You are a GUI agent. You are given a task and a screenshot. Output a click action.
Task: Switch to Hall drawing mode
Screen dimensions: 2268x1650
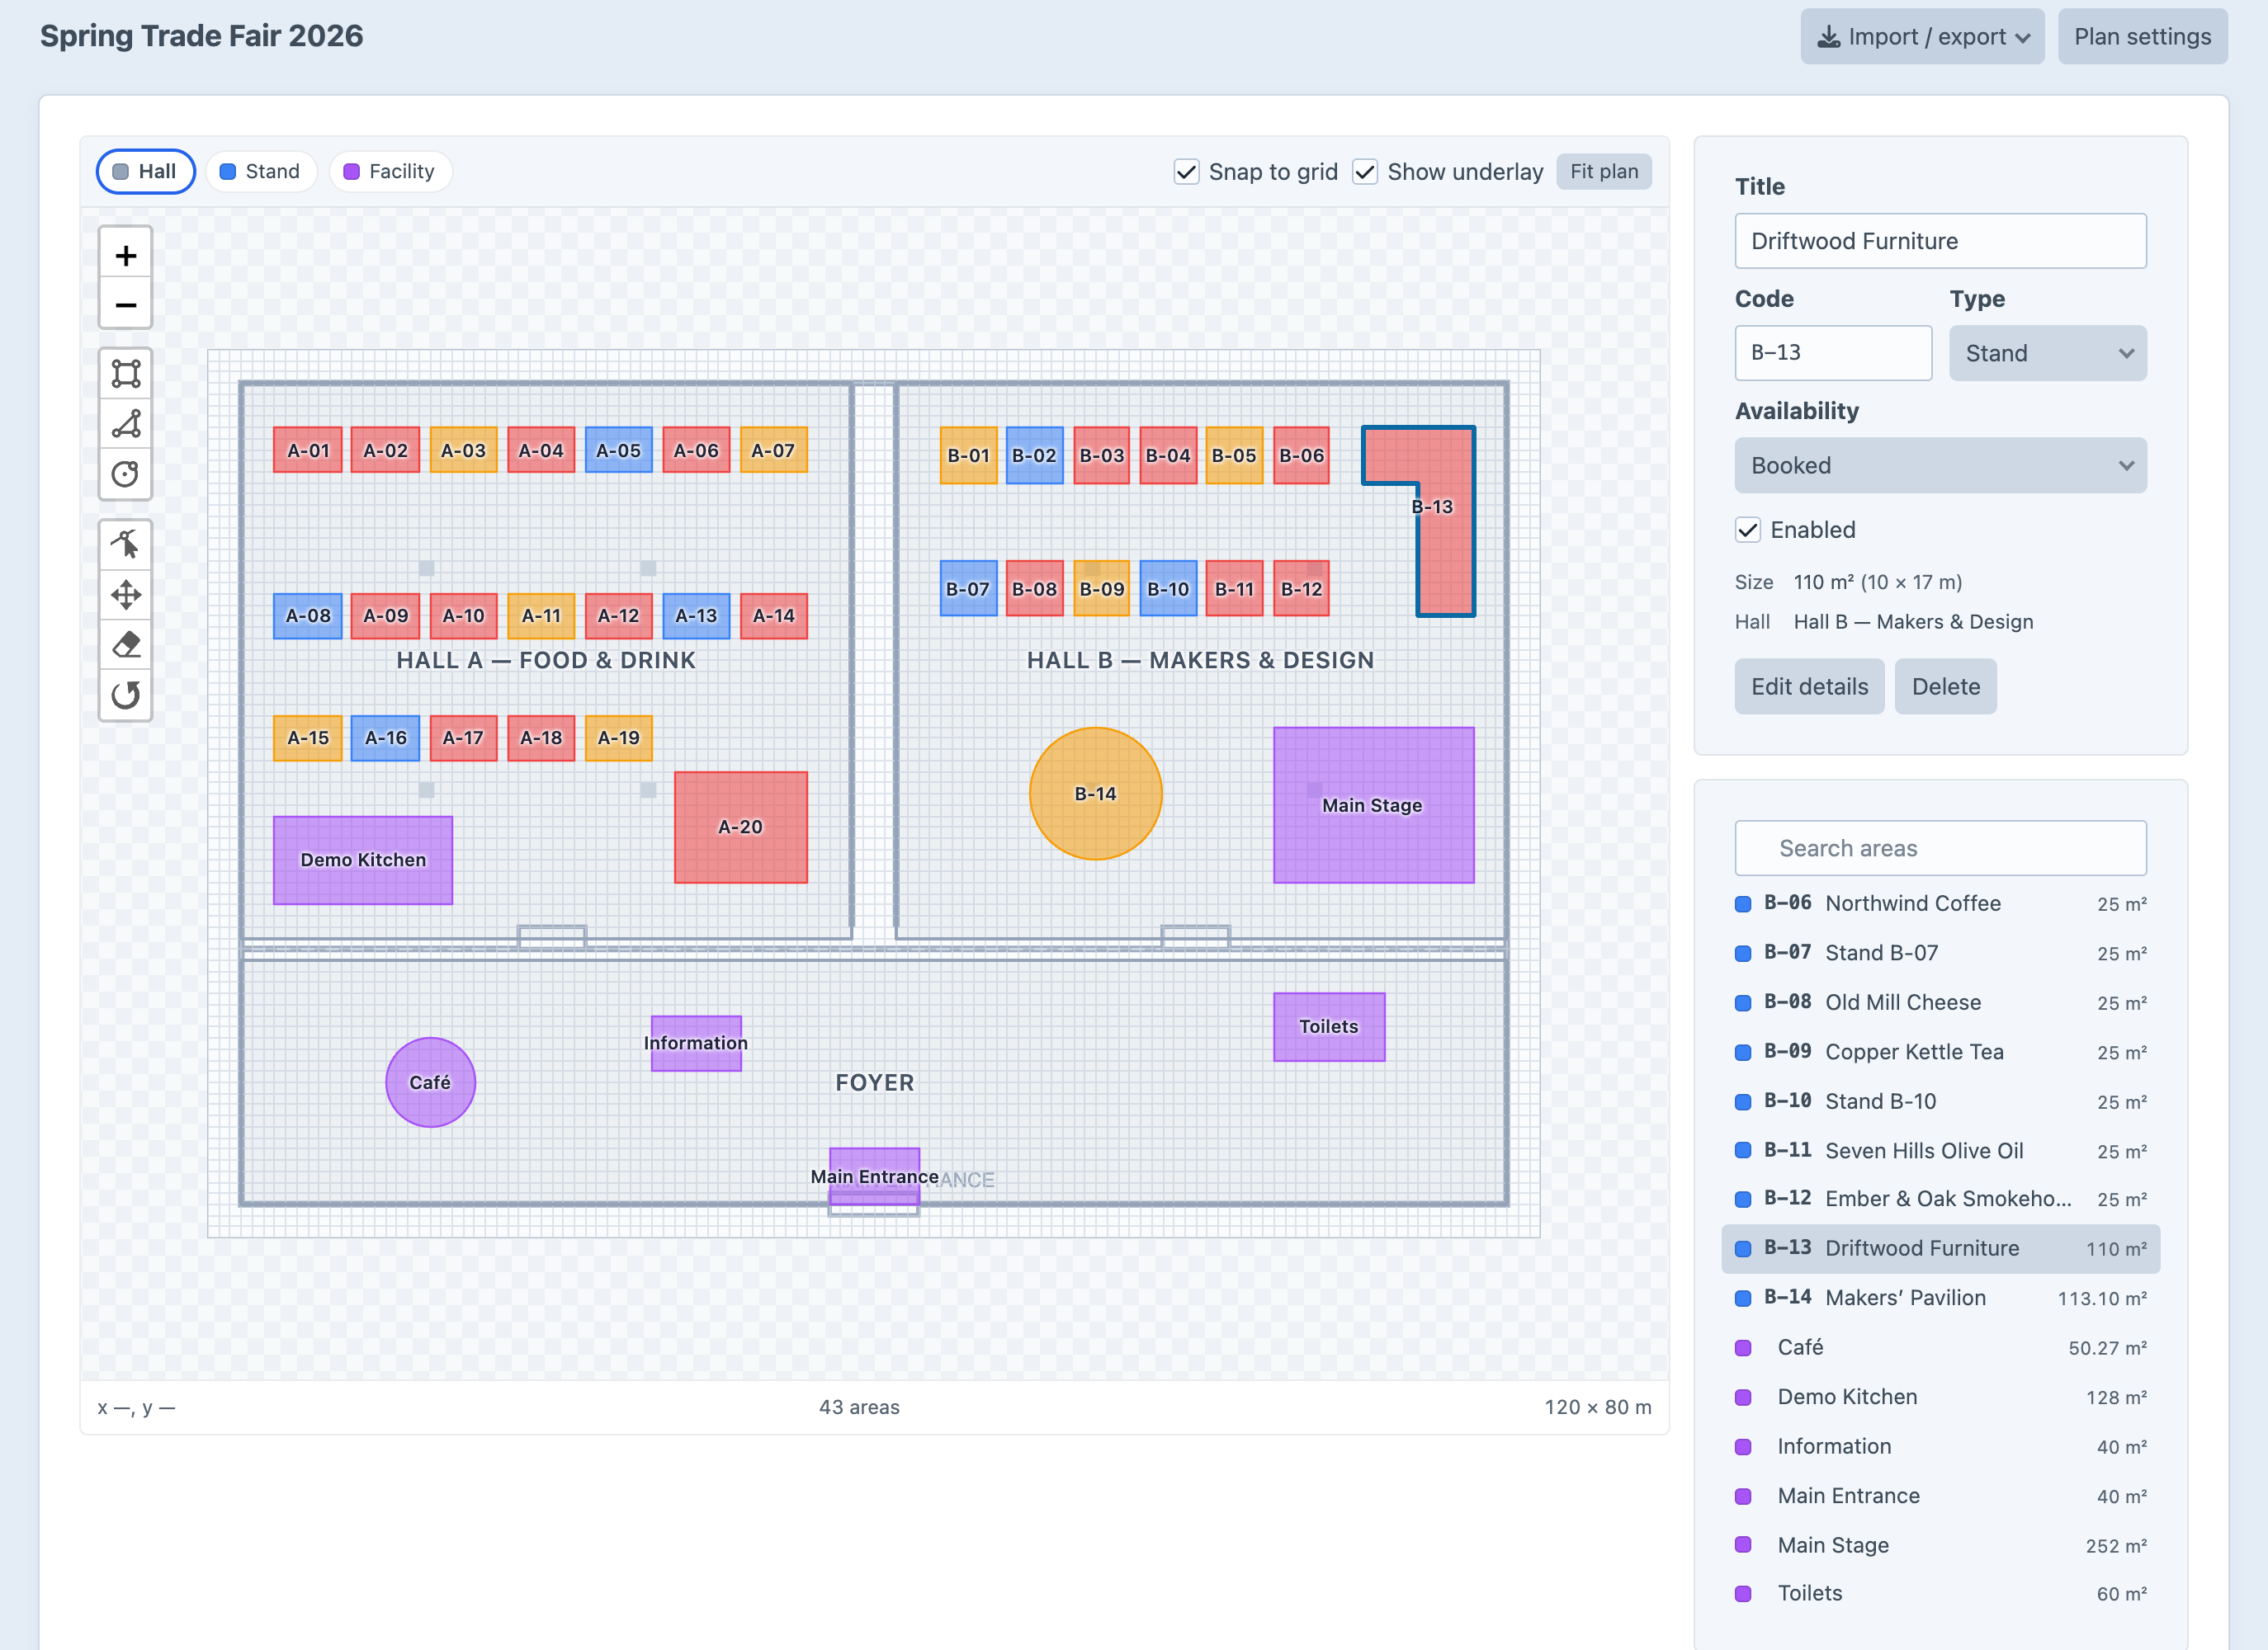coord(145,172)
